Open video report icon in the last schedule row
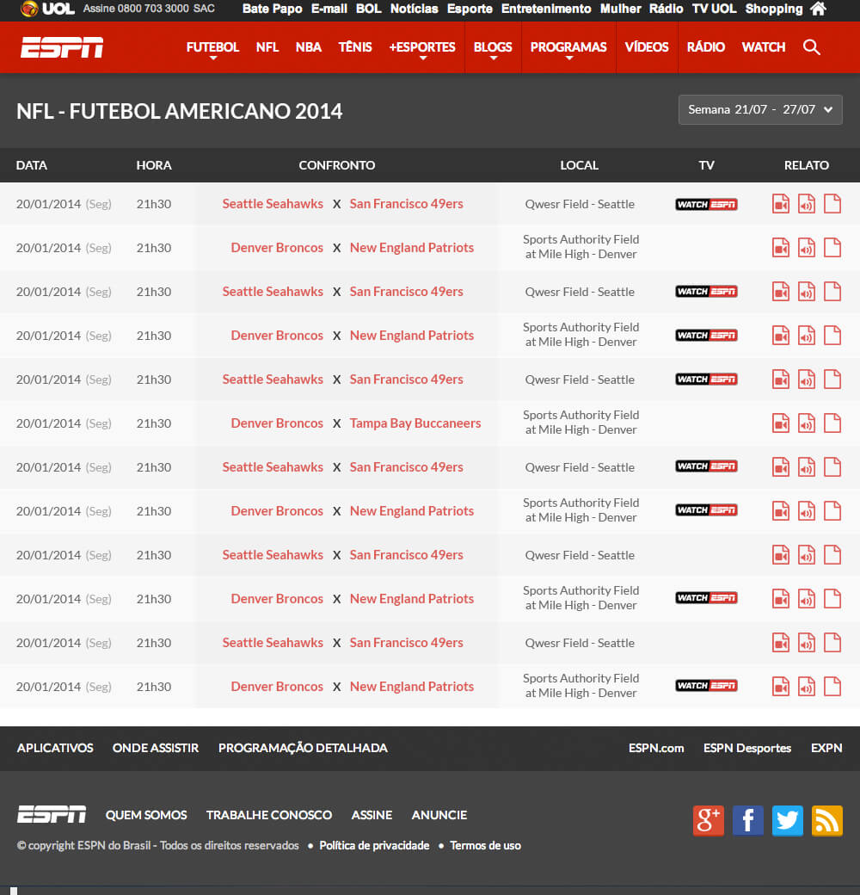This screenshot has width=860, height=895. (x=781, y=687)
